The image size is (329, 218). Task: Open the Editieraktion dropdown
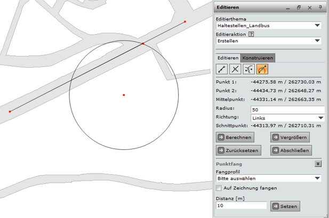coord(317,41)
